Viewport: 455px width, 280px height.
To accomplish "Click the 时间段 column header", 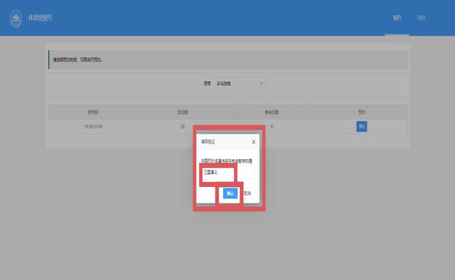I will click(x=93, y=112).
